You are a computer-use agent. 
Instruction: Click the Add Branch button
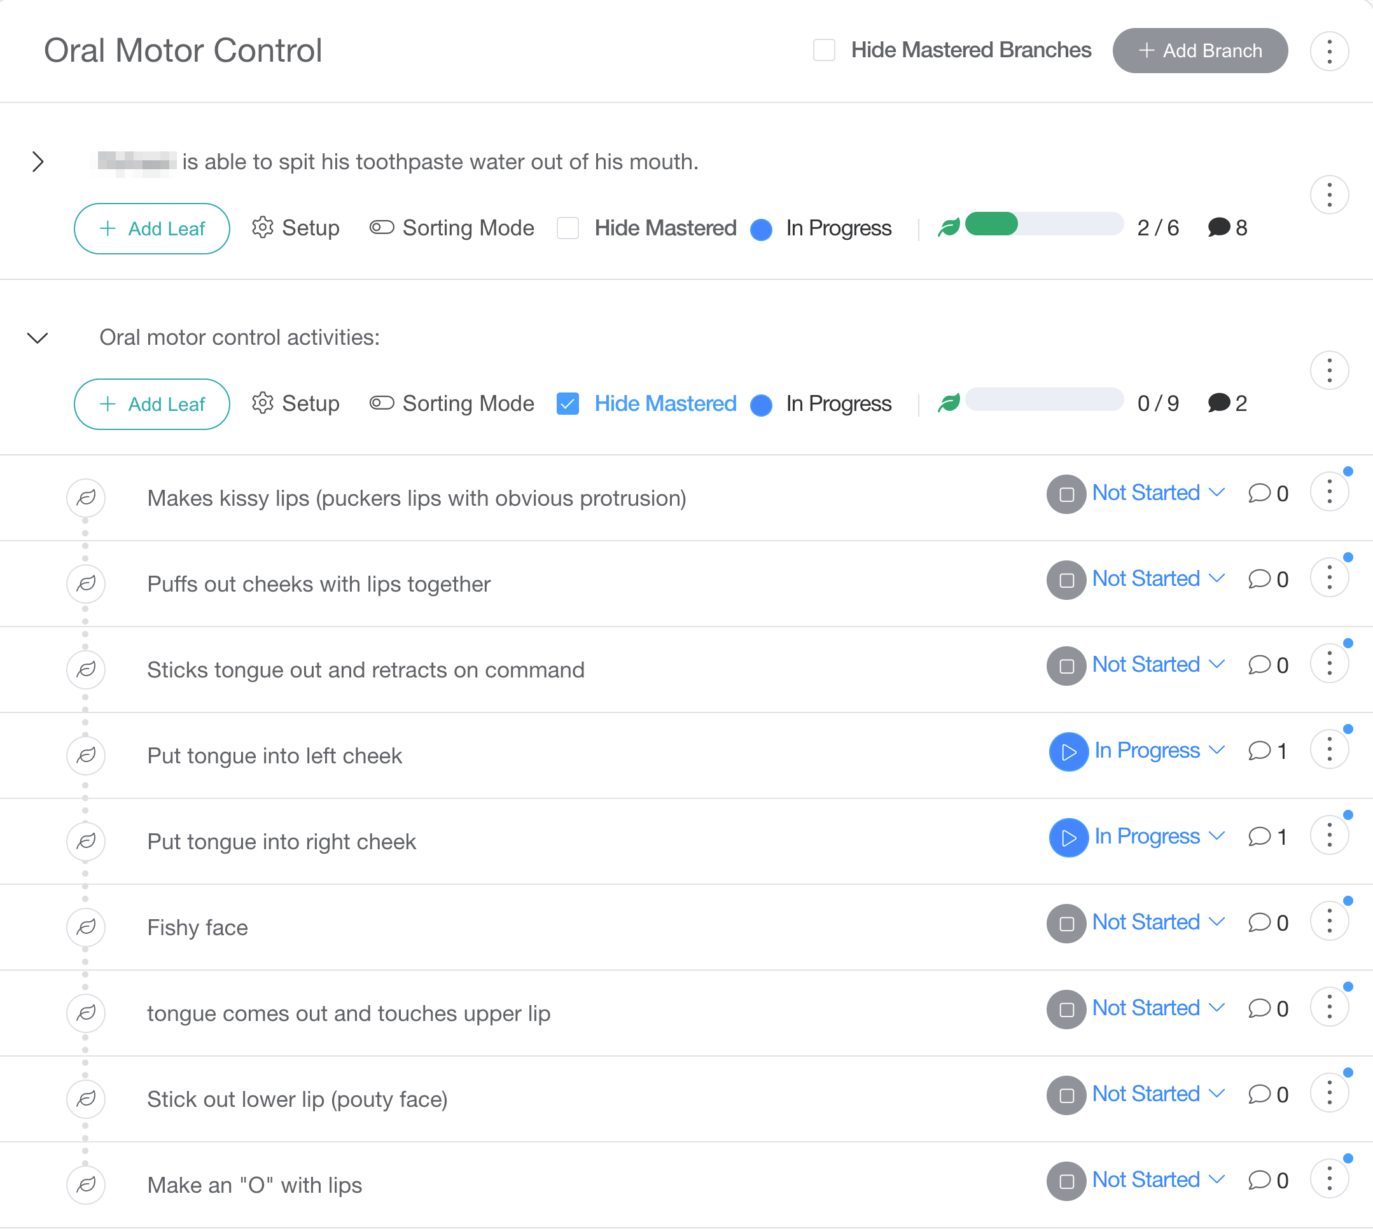click(1199, 51)
